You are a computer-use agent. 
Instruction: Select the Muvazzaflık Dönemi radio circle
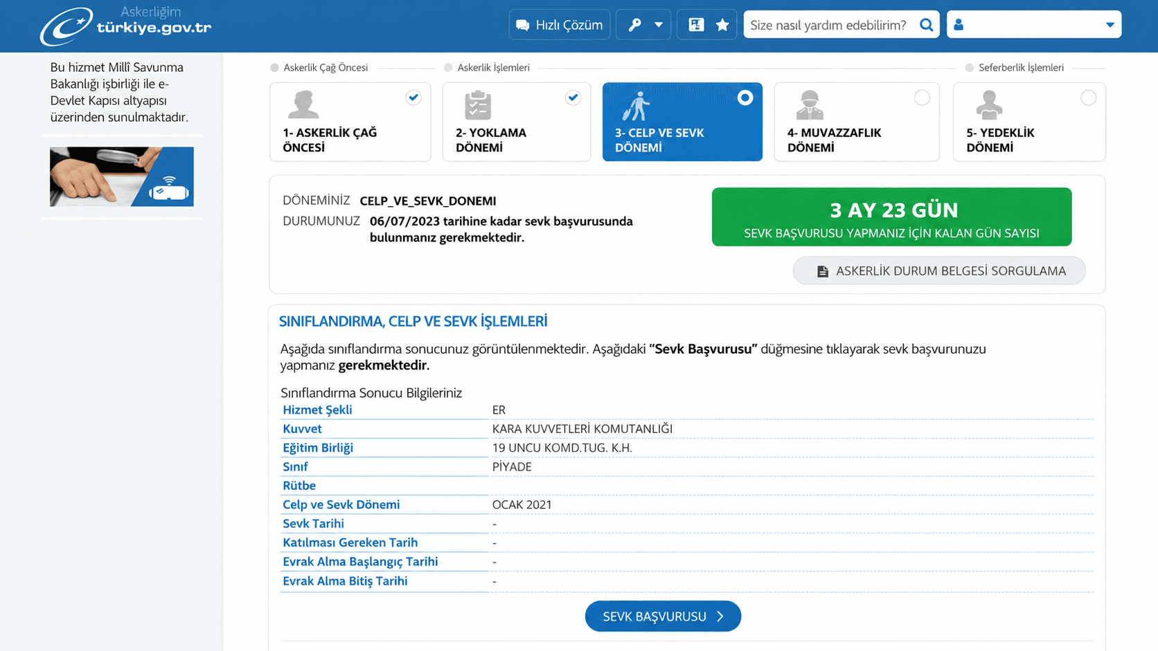tap(922, 98)
